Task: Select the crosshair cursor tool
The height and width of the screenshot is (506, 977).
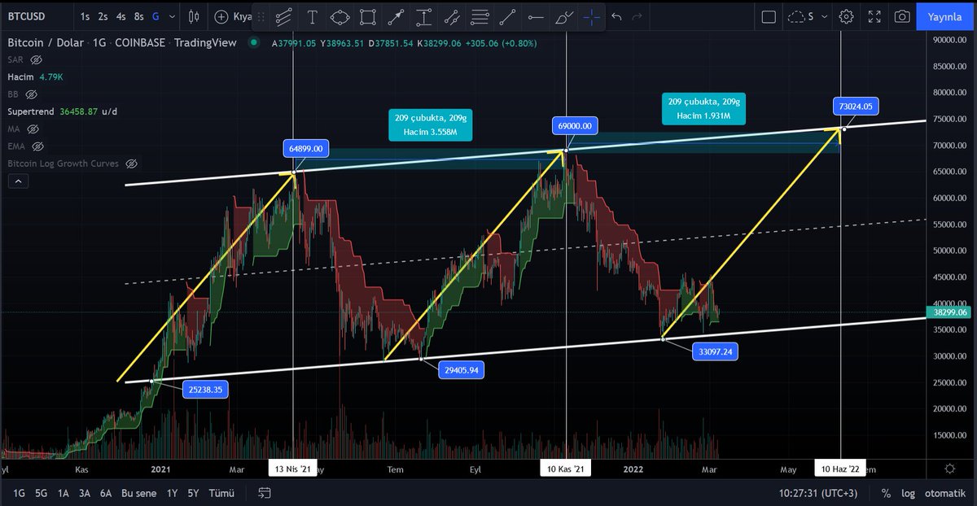Action: (592, 16)
